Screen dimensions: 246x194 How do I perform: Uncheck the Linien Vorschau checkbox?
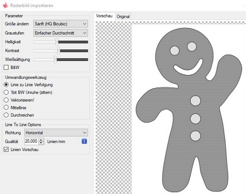point(6,150)
